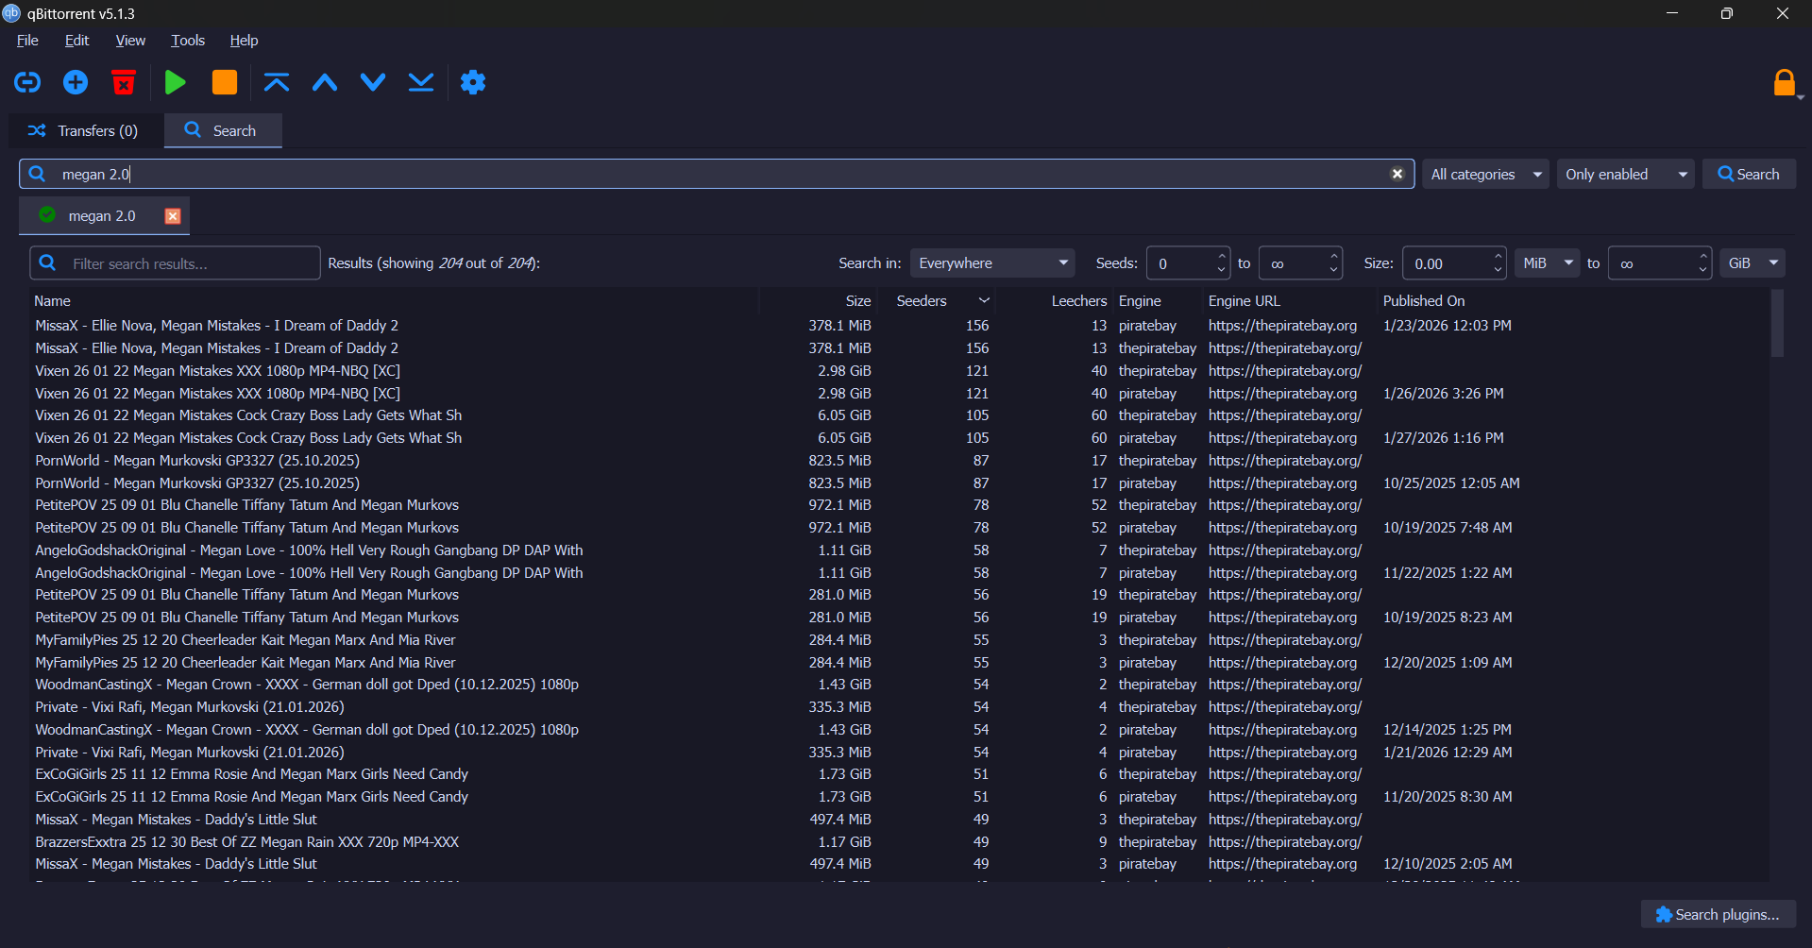The image size is (1812, 948).
Task: Click the Search button beside Only enabled
Action: [1749, 174]
